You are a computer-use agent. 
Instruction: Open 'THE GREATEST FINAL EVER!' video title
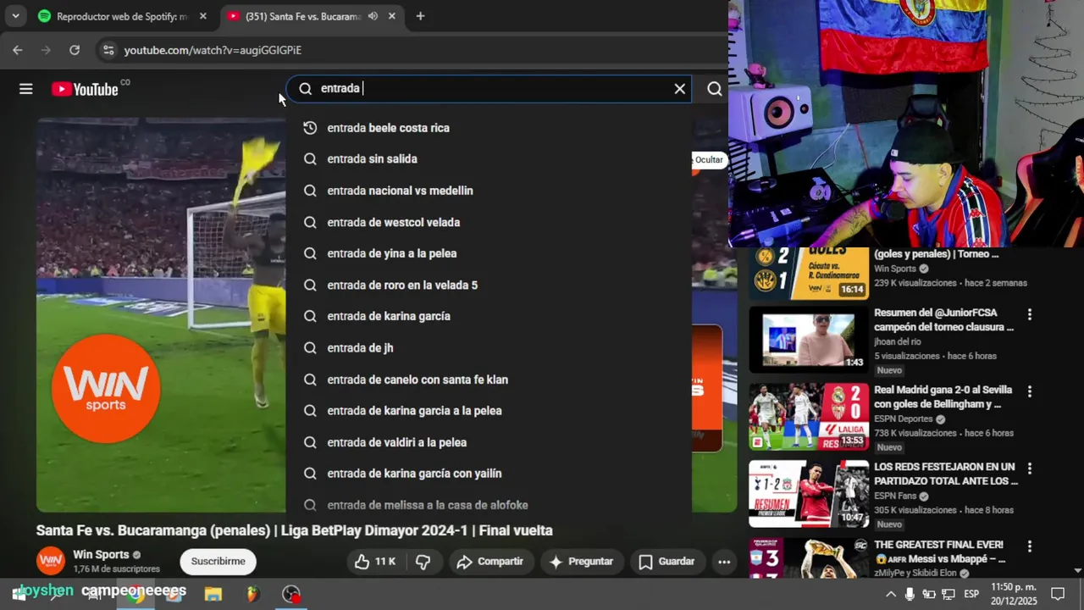click(x=940, y=552)
